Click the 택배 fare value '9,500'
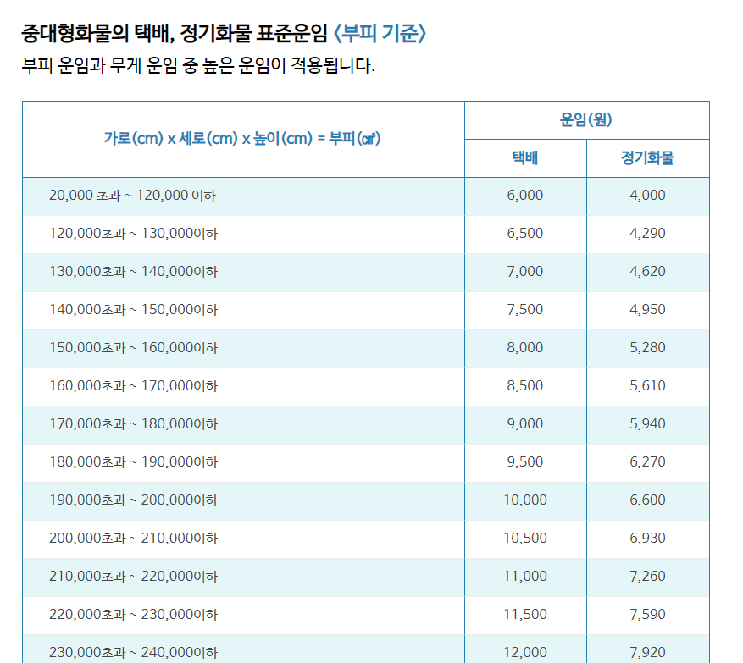Screen dimensions: 743x663 [x=525, y=462]
